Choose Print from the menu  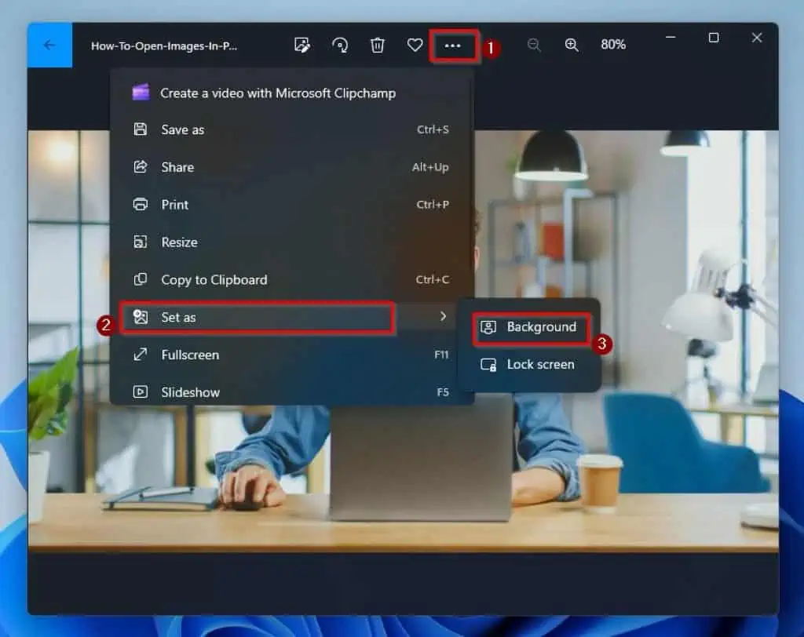174,205
